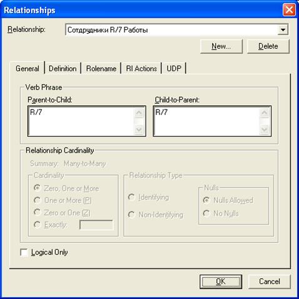
Task: Open the Relationship combo box dropdown arrow
Action: [x=283, y=30]
